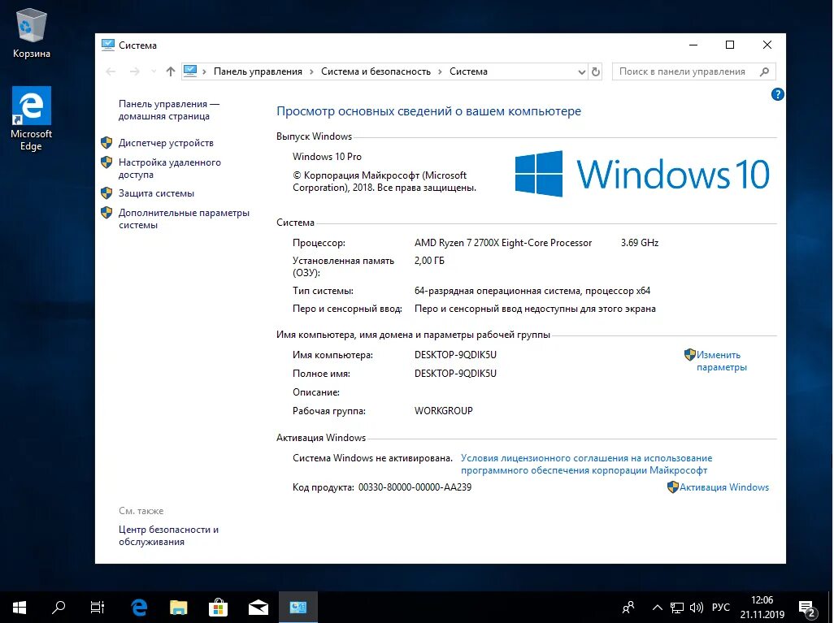This screenshot has height=623, width=834.
Task: Open Панель управления breadcrumb
Action: (x=258, y=71)
